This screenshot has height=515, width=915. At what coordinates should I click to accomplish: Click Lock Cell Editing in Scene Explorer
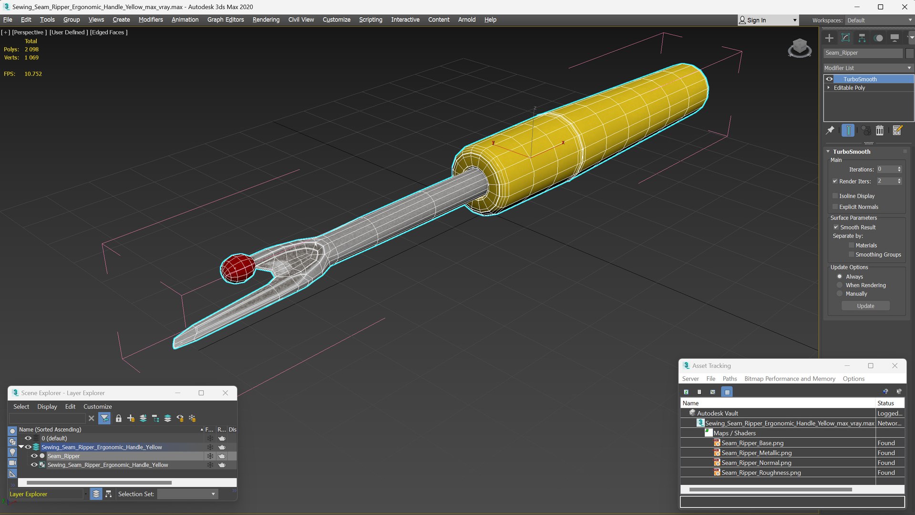tap(118, 418)
